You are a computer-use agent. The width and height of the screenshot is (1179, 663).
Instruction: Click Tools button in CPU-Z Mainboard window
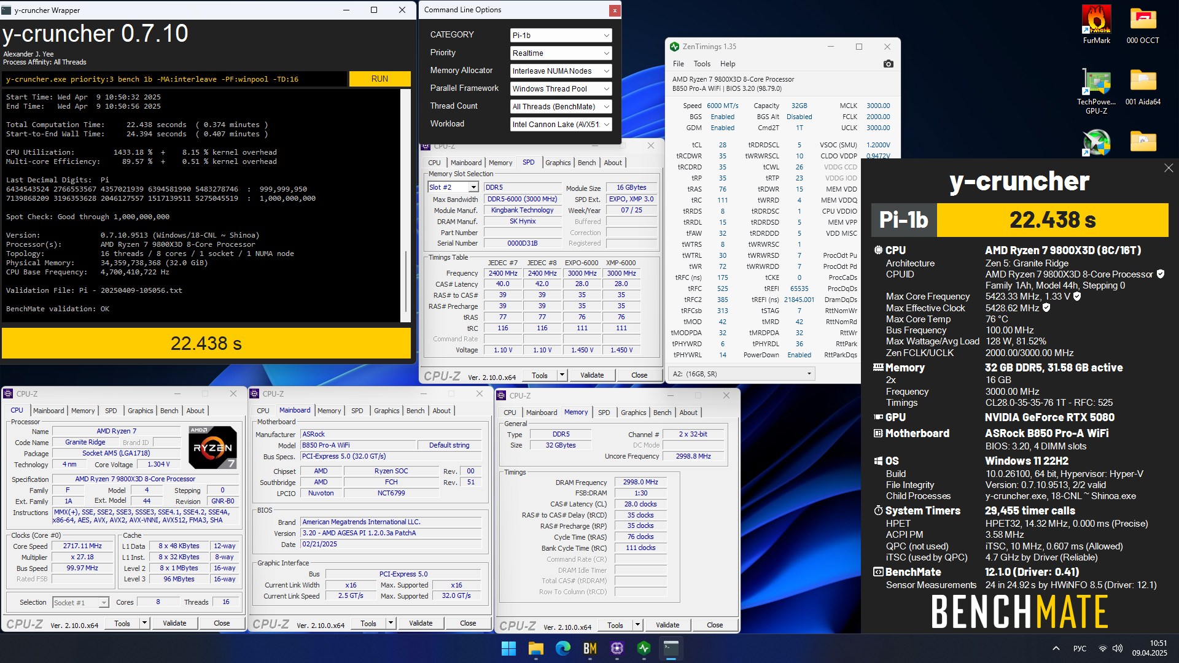(368, 623)
